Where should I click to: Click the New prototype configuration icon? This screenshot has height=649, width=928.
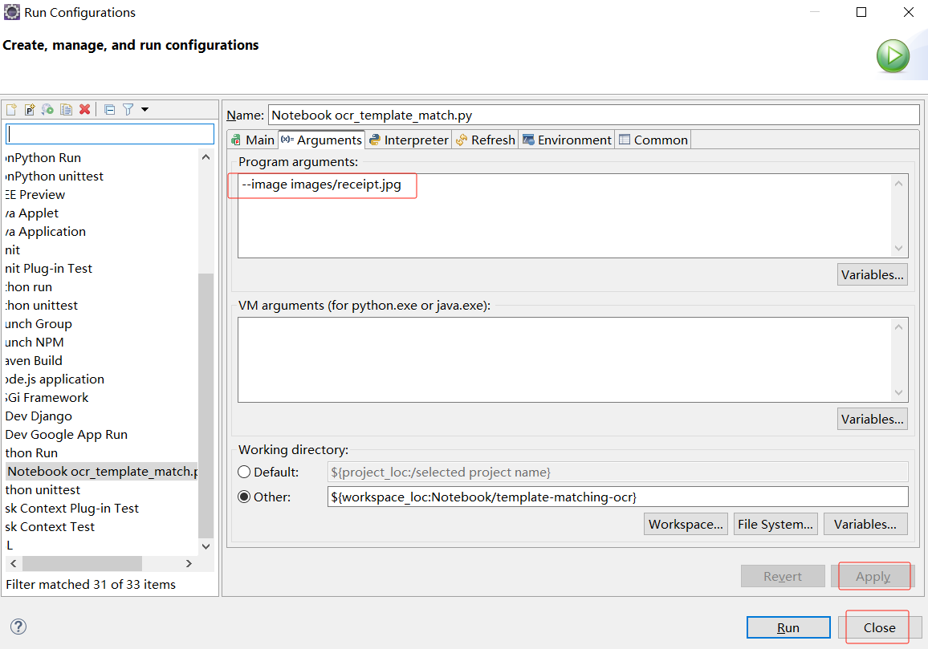(x=30, y=110)
